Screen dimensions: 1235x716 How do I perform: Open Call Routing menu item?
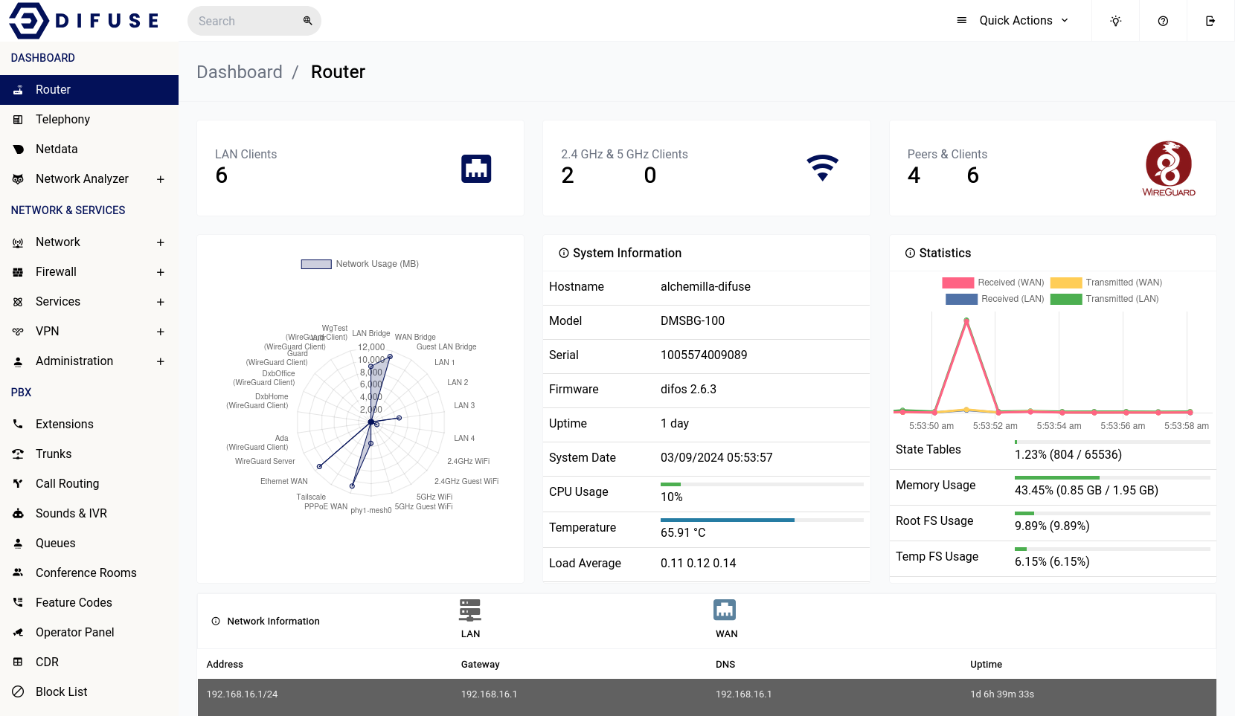[x=89, y=484]
